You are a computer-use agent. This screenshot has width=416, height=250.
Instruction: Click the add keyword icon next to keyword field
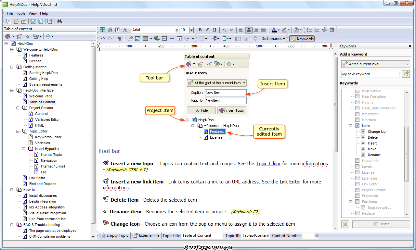tap(406, 74)
